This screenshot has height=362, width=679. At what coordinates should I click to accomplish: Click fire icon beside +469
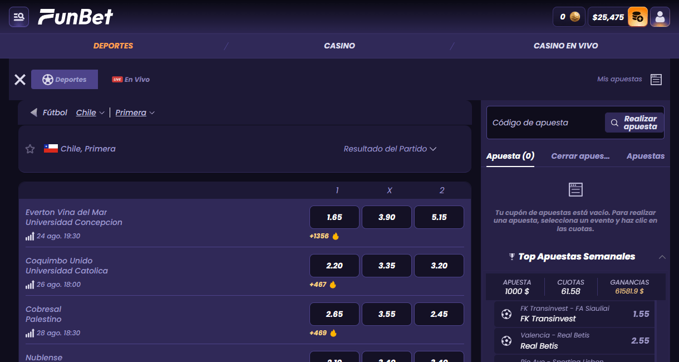pyautogui.click(x=333, y=333)
